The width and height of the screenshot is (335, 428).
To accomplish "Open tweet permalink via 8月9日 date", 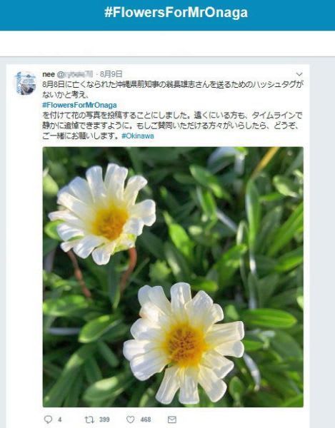I will coord(111,74).
